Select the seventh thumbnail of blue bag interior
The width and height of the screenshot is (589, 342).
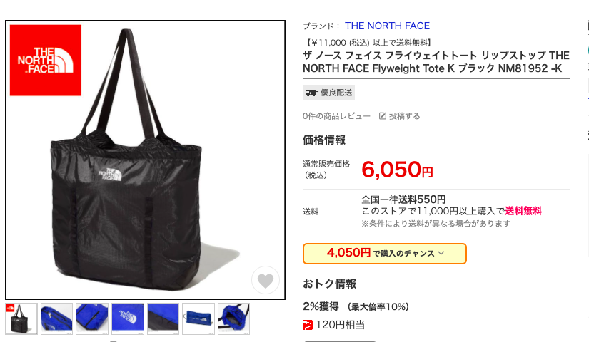[233, 318]
